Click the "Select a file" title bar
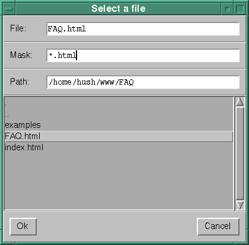249x245 pixels. point(119,9)
